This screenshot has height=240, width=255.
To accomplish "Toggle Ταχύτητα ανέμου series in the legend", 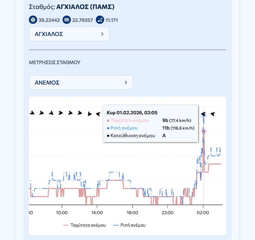I will point(84,225).
